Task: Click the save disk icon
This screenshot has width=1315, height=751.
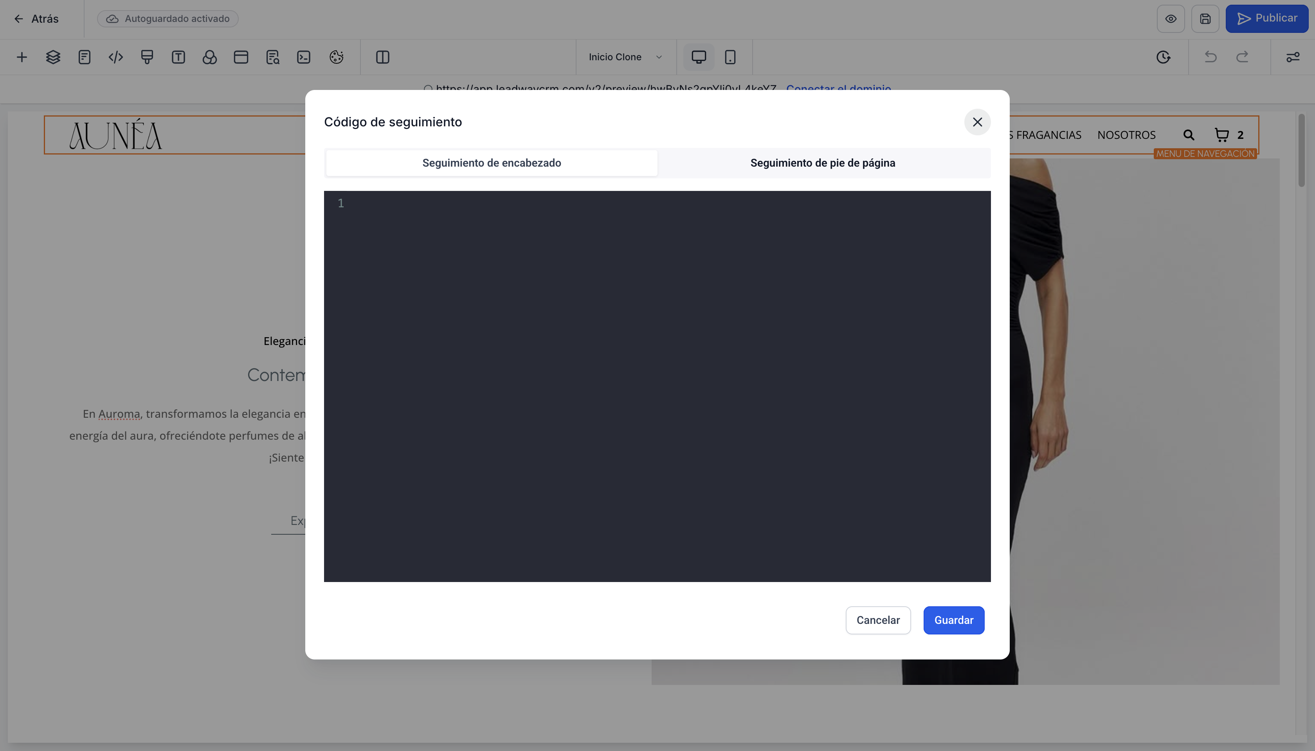Action: pyautogui.click(x=1205, y=18)
